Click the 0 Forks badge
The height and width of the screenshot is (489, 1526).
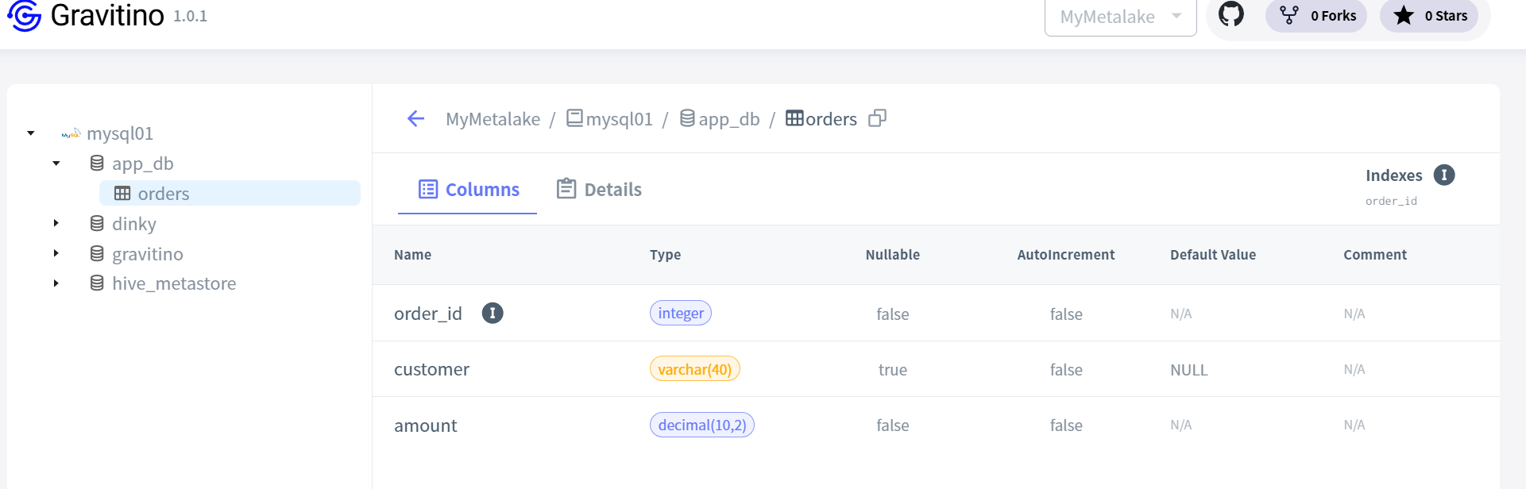click(x=1315, y=16)
